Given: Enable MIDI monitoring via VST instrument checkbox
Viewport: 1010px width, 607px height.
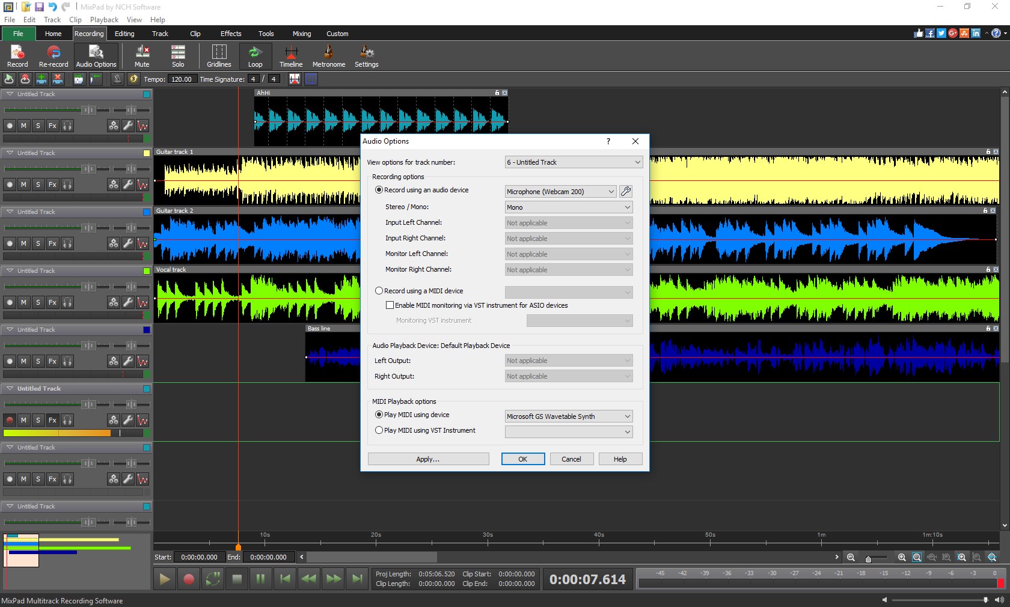Looking at the screenshot, I should [x=390, y=305].
